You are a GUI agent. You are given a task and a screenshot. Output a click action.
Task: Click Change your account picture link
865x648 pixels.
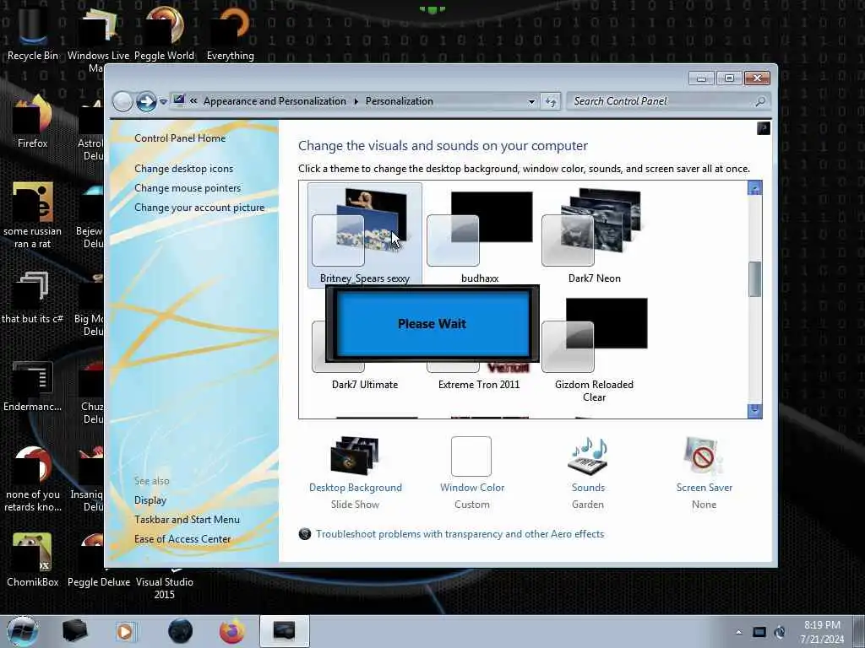[x=199, y=208]
